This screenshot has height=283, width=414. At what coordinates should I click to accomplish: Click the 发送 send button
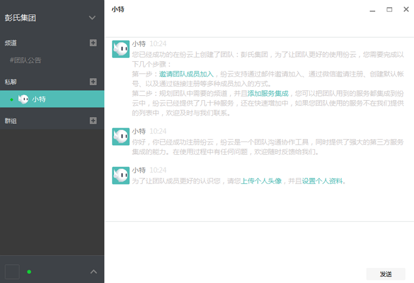(385, 274)
